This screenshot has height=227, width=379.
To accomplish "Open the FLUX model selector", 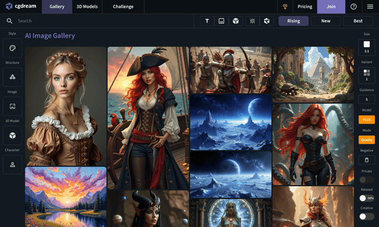I will (367, 120).
